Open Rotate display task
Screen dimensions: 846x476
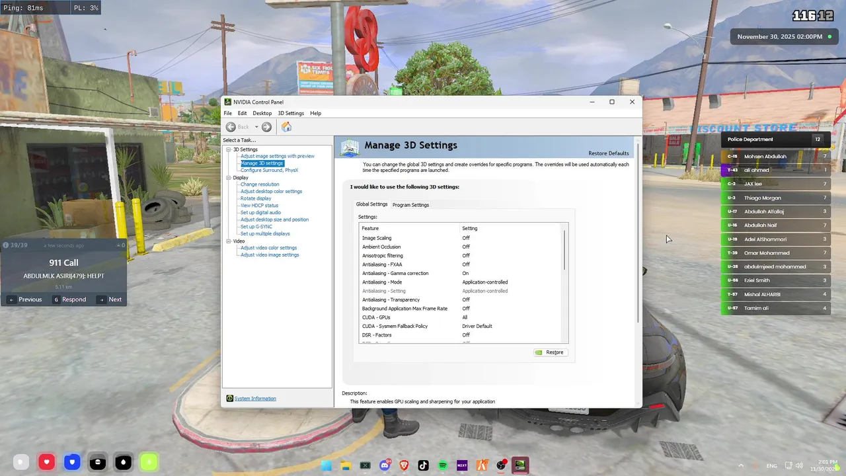click(256, 198)
